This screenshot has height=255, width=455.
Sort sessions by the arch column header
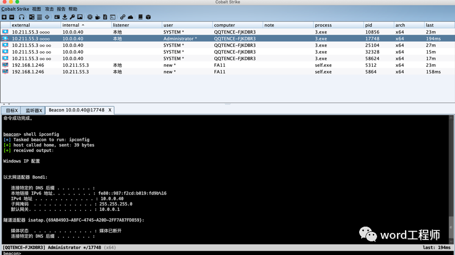pos(409,25)
